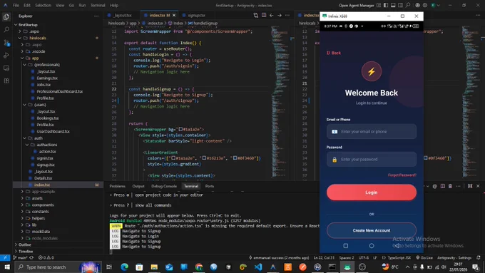
Task: Click the lightning bolt logo in emulator
Action: coord(371,71)
